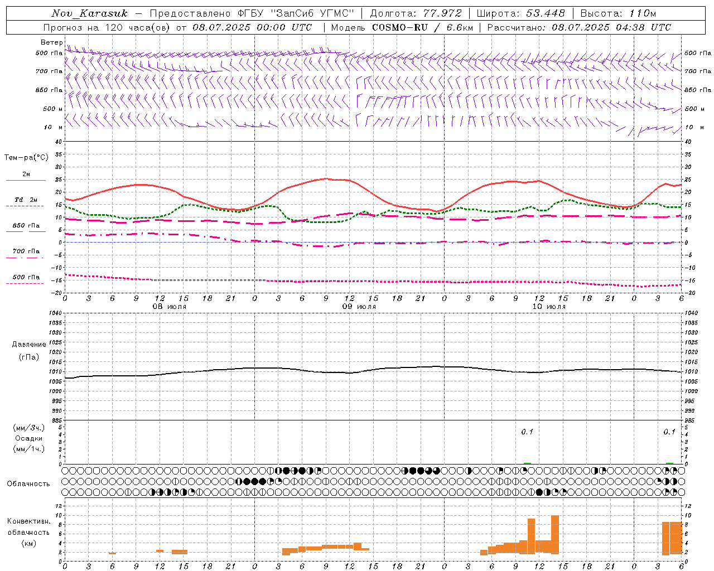714x571 pixels.
Task: Click the black pressure curve line
Action: 373,370
